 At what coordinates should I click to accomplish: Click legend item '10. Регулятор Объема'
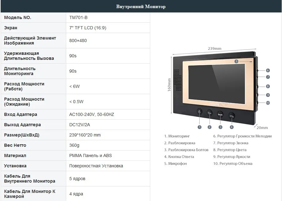coord(233,164)
